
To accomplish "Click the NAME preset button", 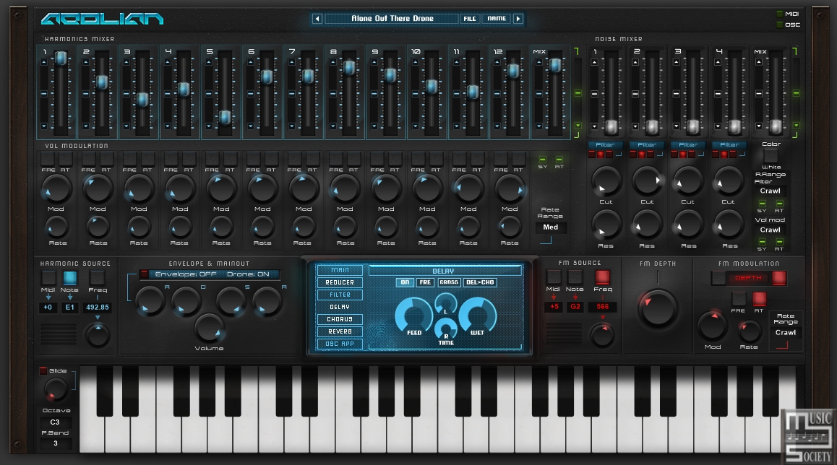I will point(497,19).
